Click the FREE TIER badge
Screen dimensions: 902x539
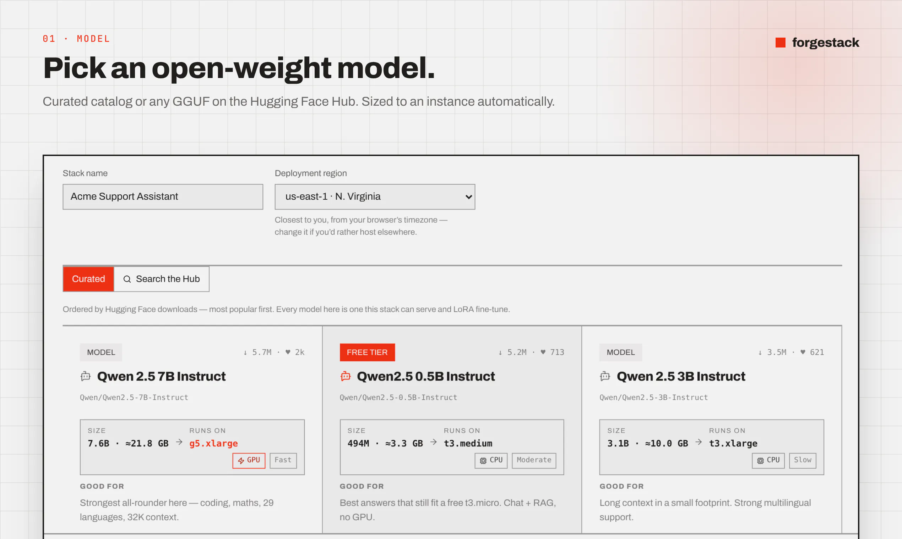[x=367, y=352]
